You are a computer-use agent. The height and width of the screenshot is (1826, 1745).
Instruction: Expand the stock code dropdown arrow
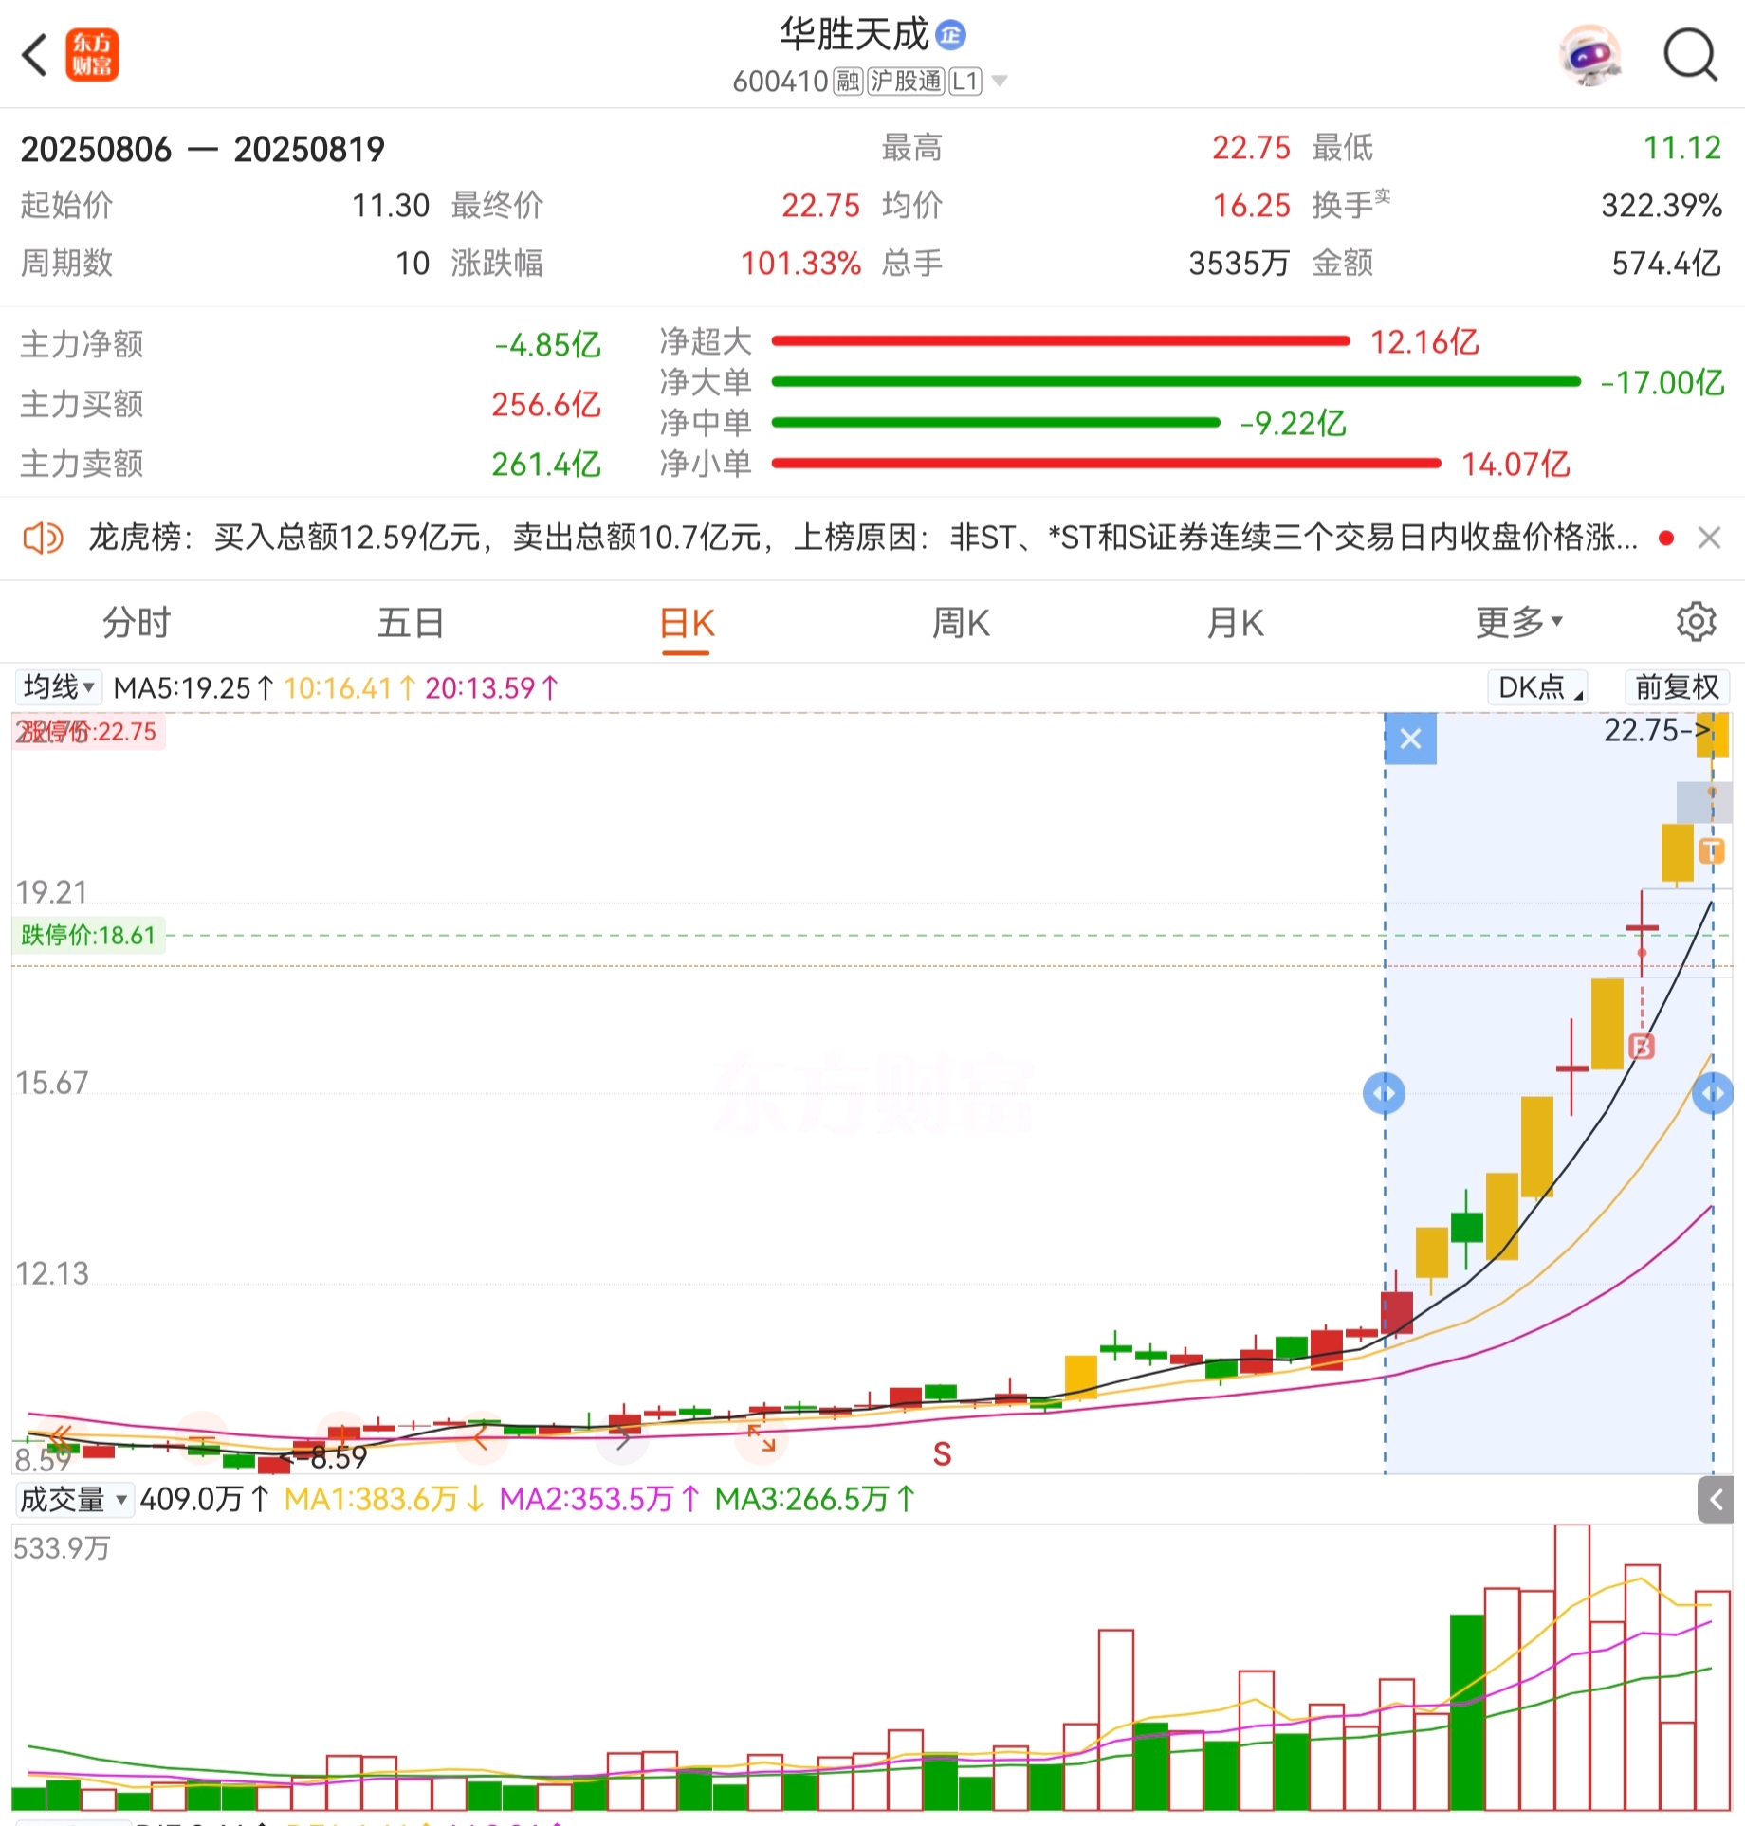(1000, 82)
